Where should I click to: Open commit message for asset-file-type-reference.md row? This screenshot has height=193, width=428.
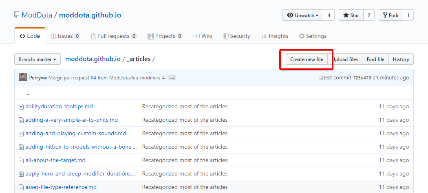coord(185,187)
